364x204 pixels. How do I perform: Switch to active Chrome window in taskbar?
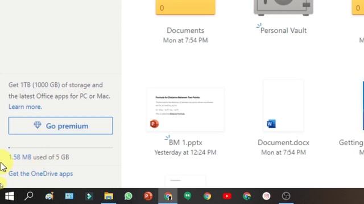click(168, 196)
